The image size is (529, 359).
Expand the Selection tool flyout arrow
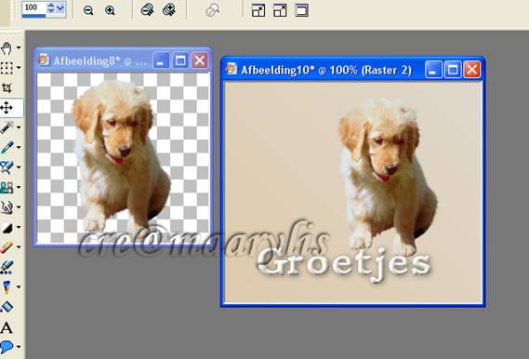19,68
